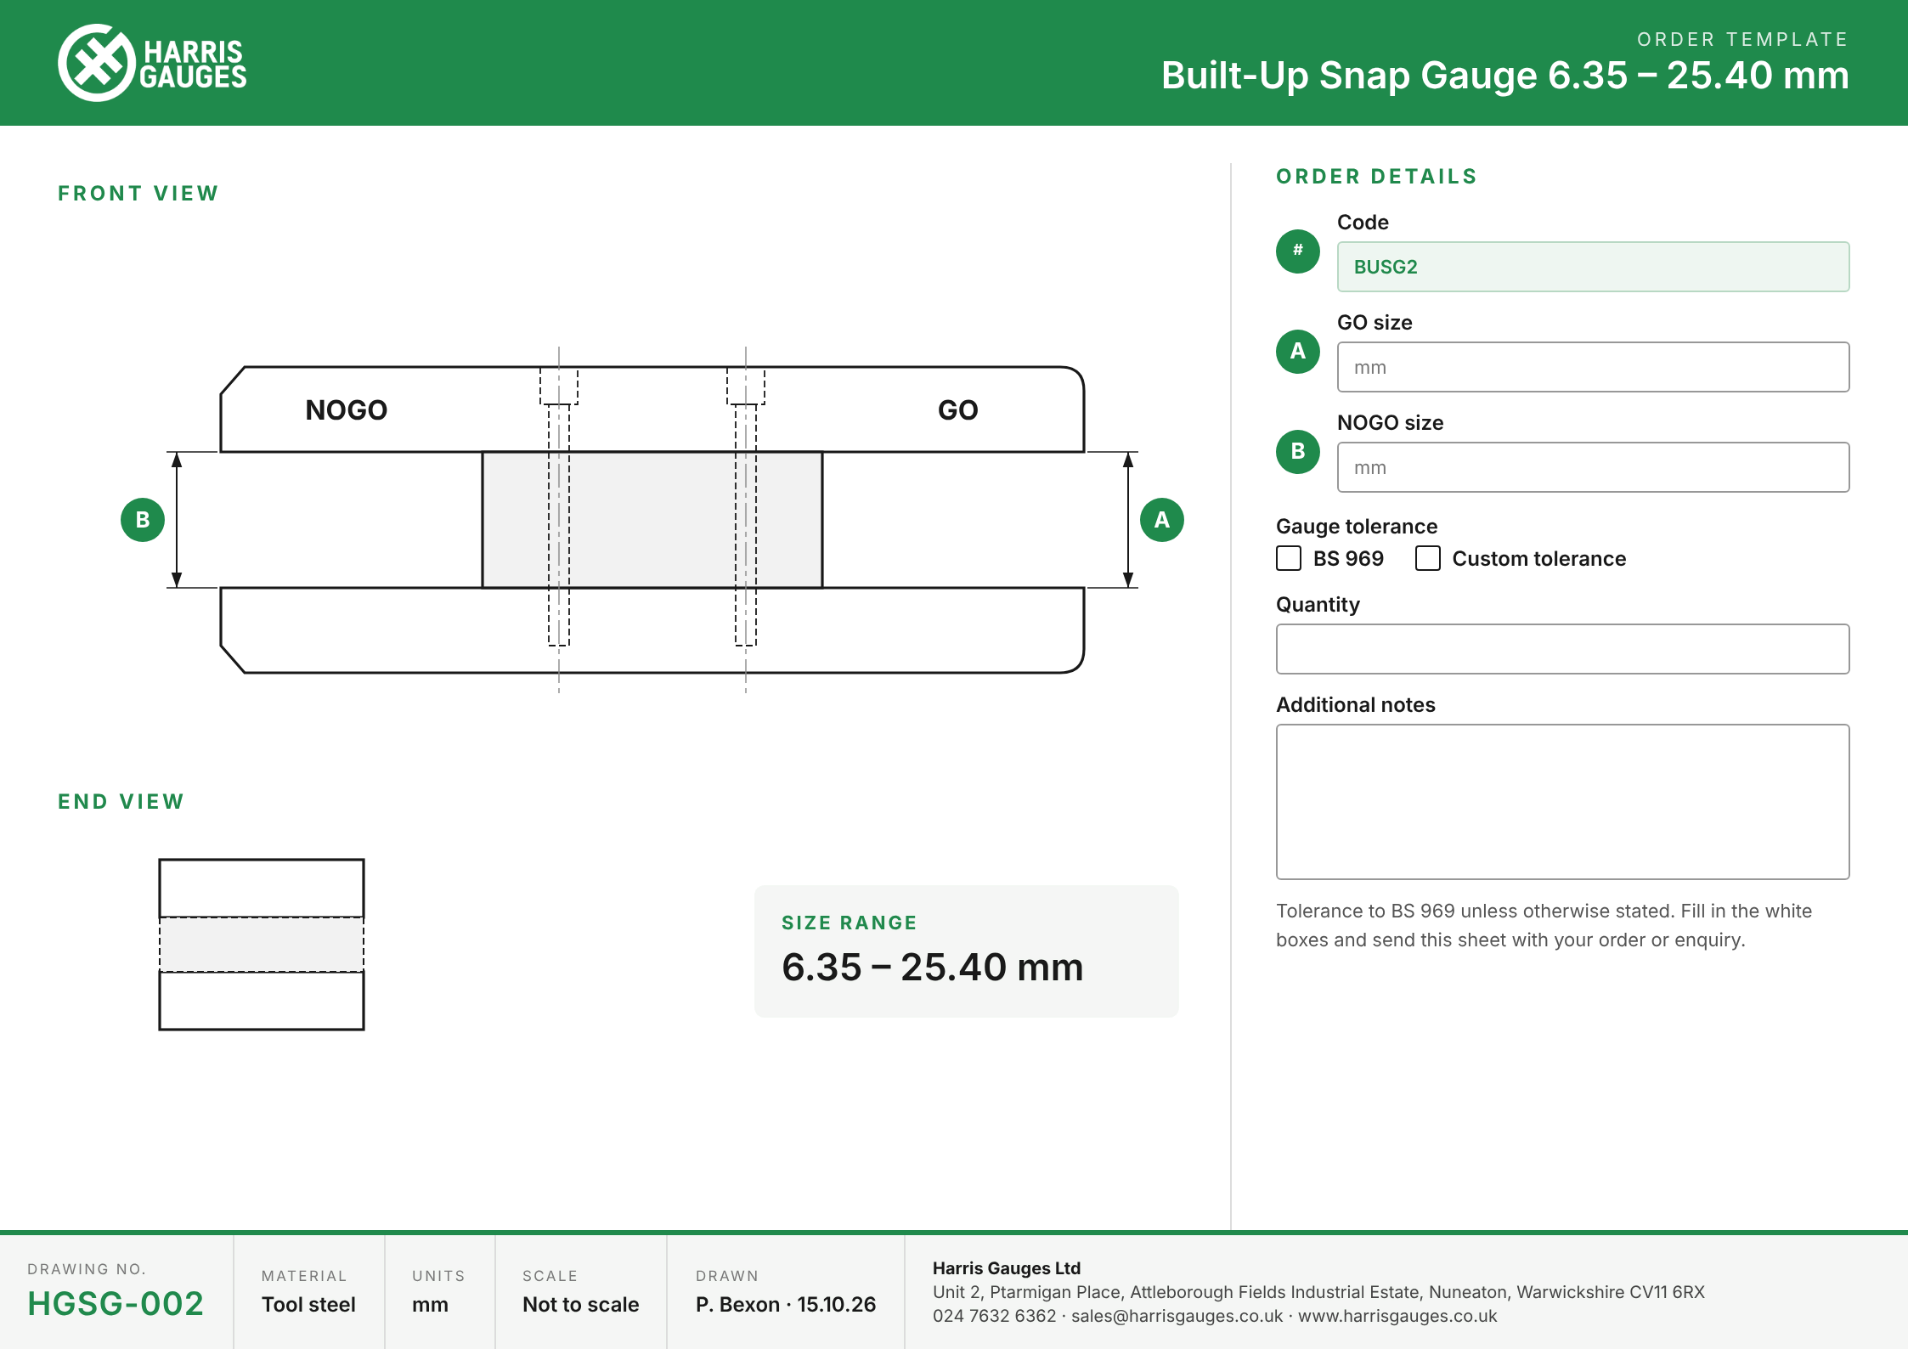This screenshot has height=1349, width=1908.
Task: Click the 'FRONT VIEW' heading
Action: [138, 193]
